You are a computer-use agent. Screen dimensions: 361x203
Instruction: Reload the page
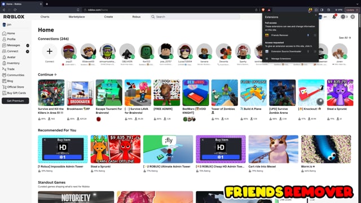(15, 10)
